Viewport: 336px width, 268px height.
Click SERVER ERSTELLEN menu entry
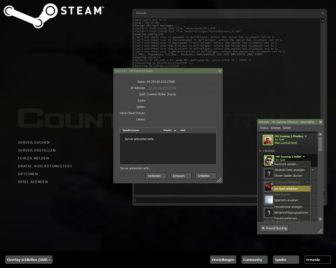click(x=37, y=150)
